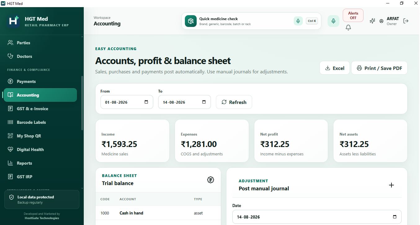Click the Income ₹1,593.25 card

[132, 141]
